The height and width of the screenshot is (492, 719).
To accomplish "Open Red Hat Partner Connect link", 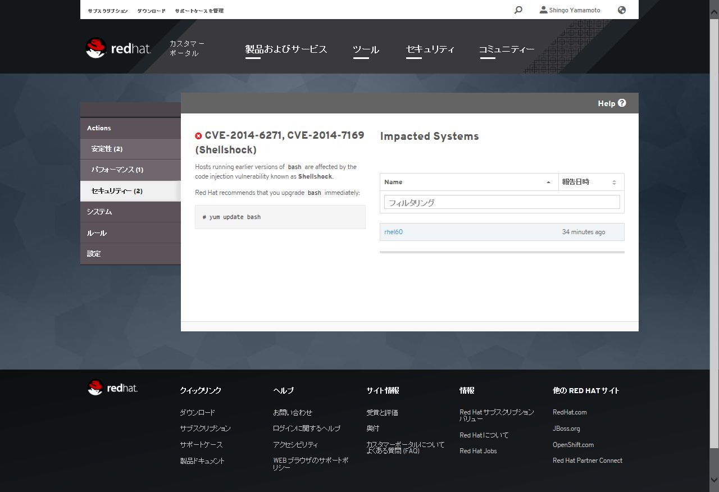I will [x=588, y=461].
